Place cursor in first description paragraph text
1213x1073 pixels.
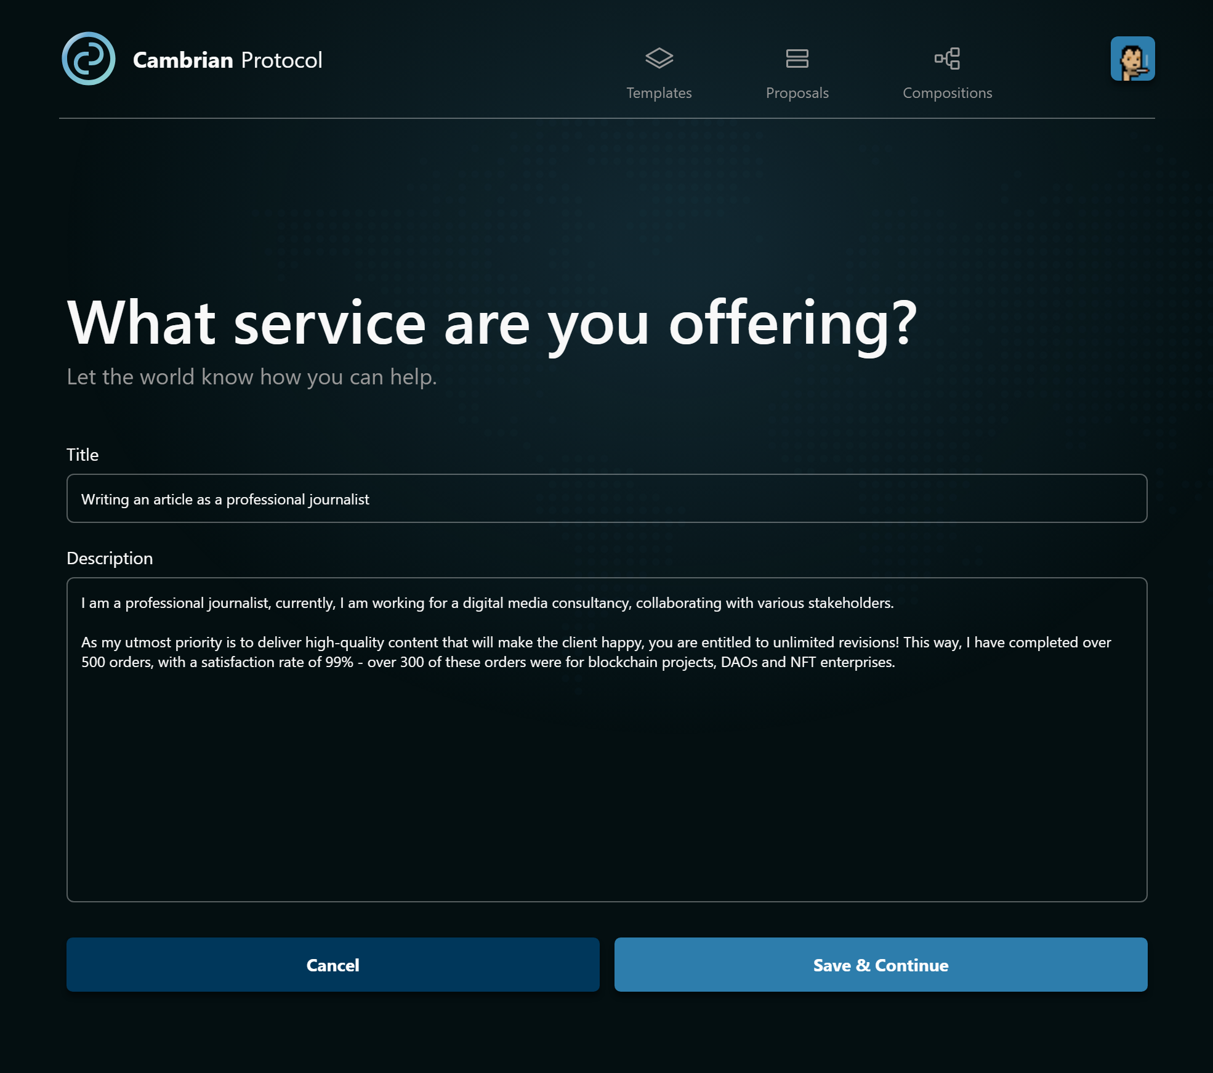(486, 603)
